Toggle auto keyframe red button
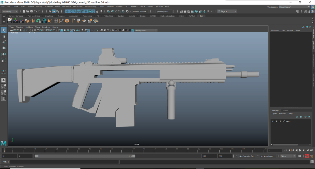Viewport: 315px width, 169px height. [x=307, y=156]
